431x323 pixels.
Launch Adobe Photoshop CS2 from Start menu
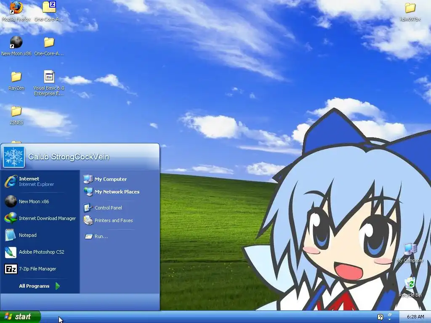click(40, 252)
